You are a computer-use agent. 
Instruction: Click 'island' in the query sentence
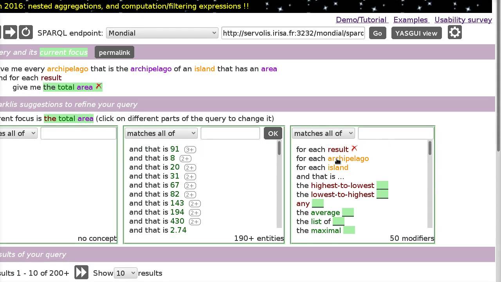click(204, 69)
